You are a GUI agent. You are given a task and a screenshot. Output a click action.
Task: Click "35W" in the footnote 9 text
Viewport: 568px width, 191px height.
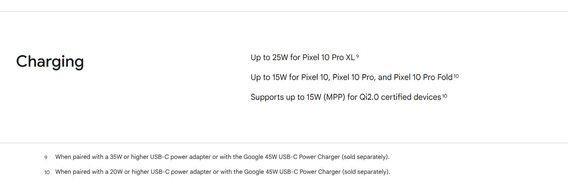coord(116,157)
